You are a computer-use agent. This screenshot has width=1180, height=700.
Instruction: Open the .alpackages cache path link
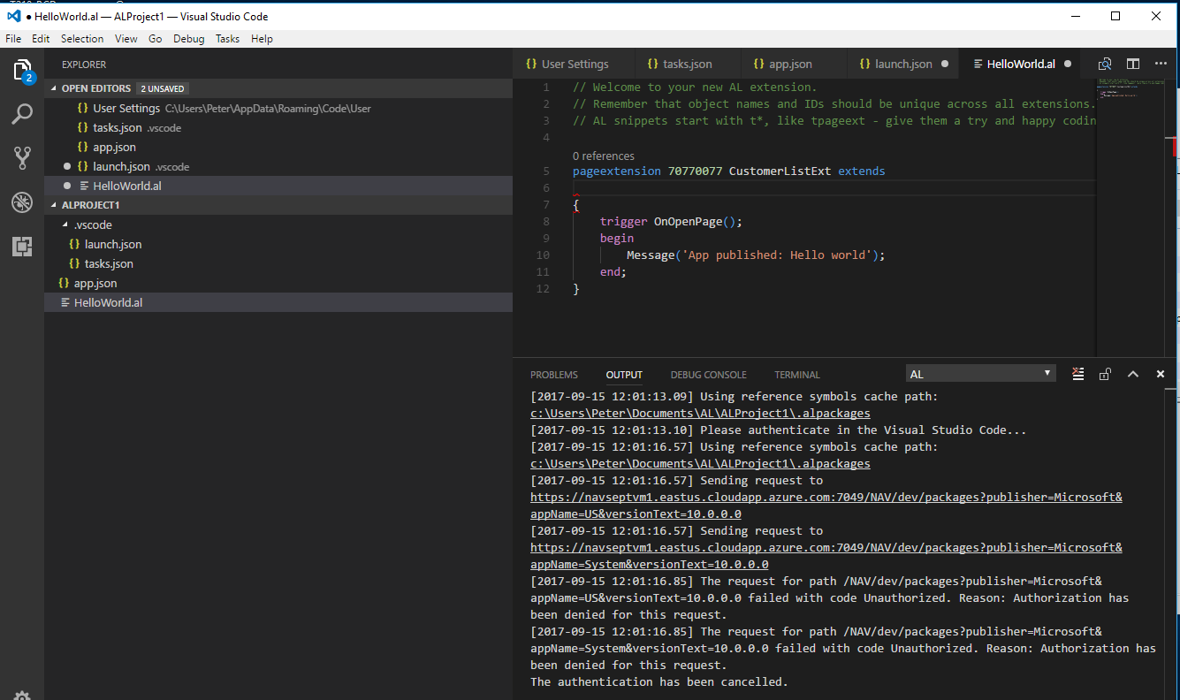(699, 413)
